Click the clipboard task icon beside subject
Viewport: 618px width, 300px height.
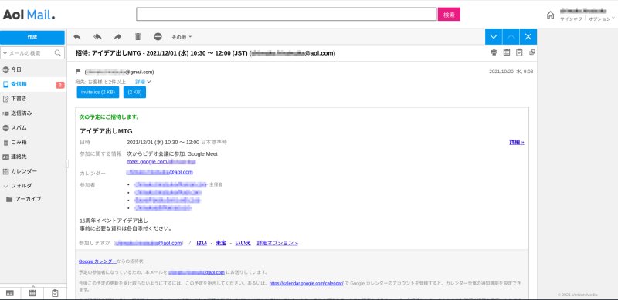(519, 52)
